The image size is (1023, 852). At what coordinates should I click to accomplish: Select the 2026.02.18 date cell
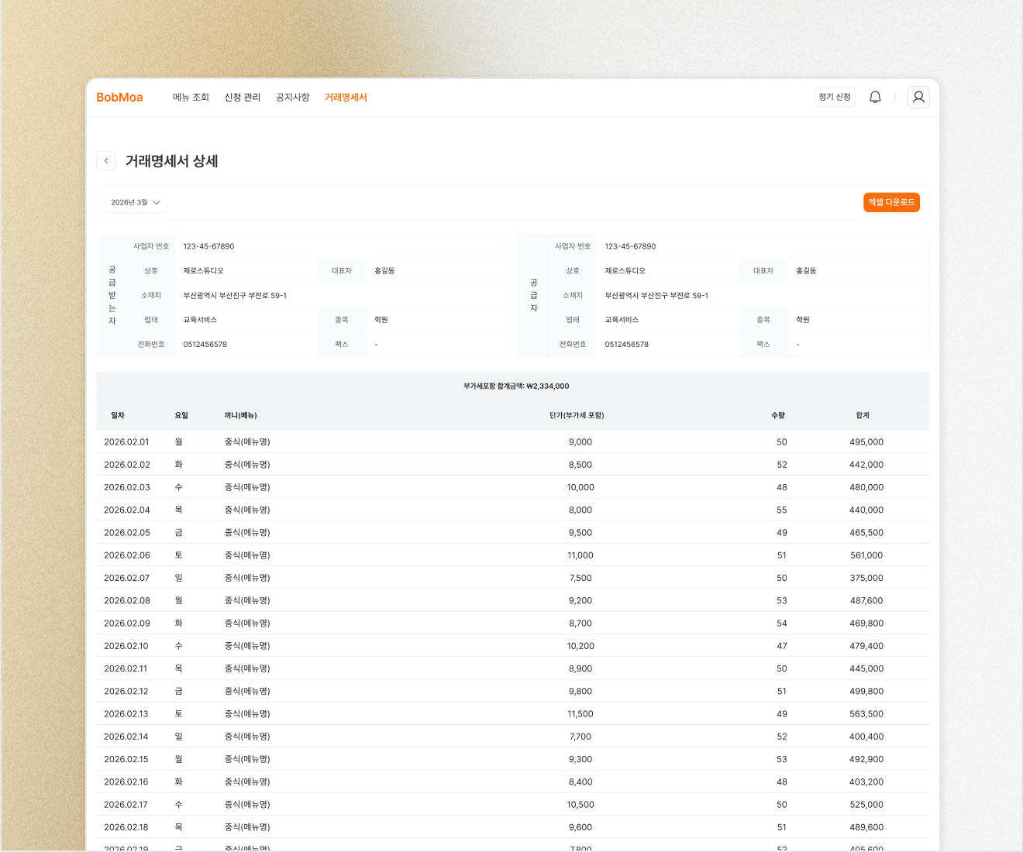click(126, 827)
